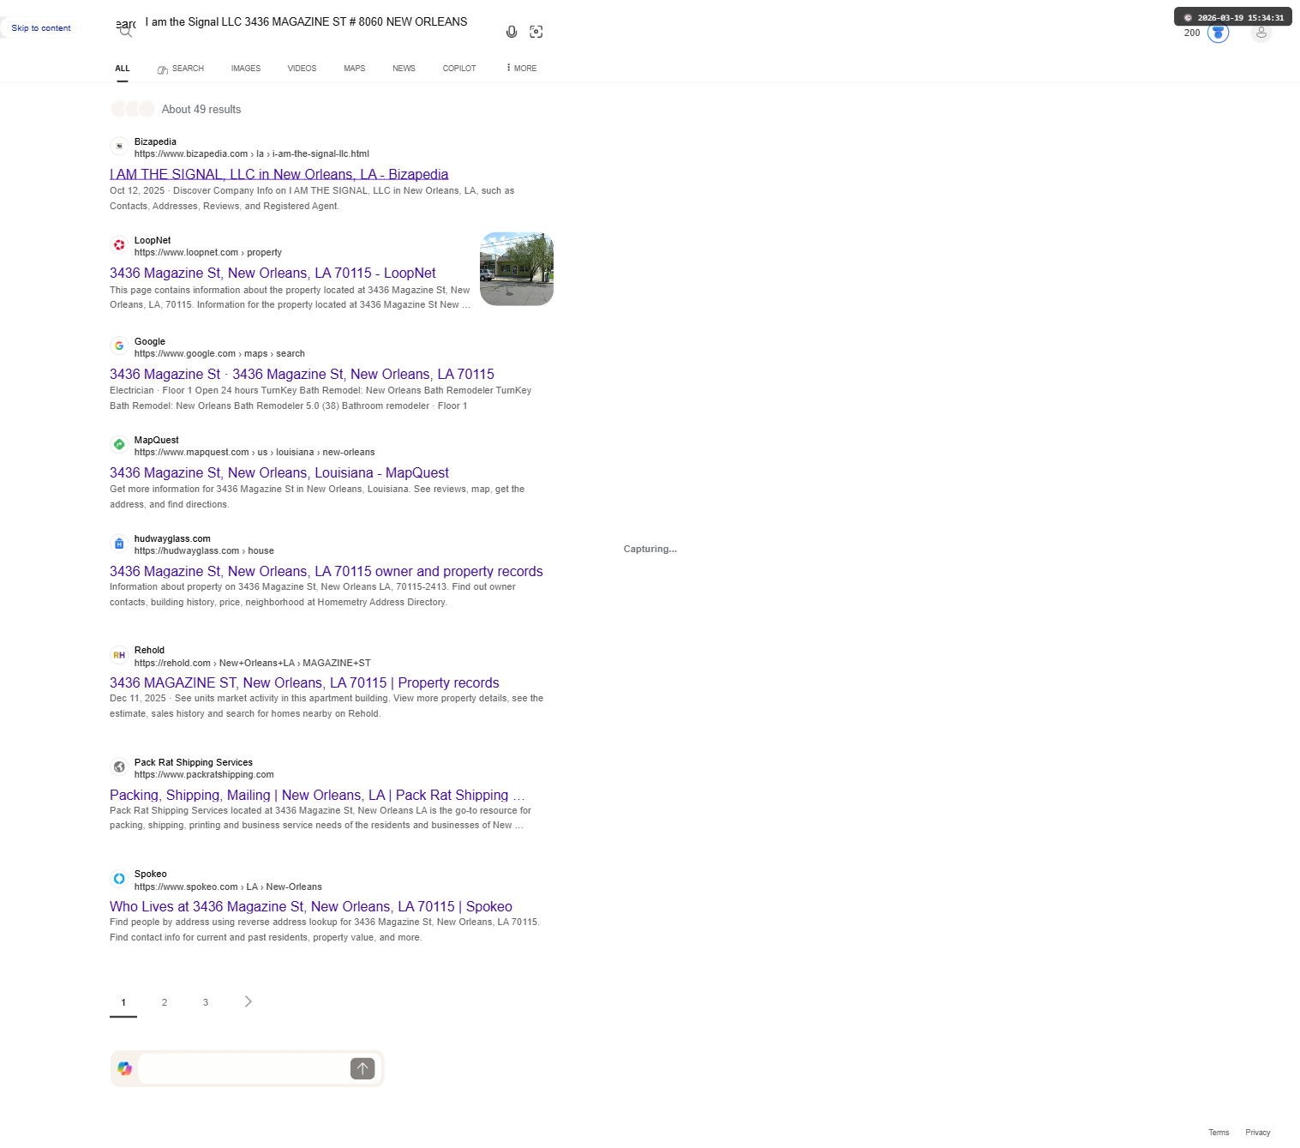Switch to the COPILOT tab
Screen dimensions: 1300x1148
pos(459,69)
